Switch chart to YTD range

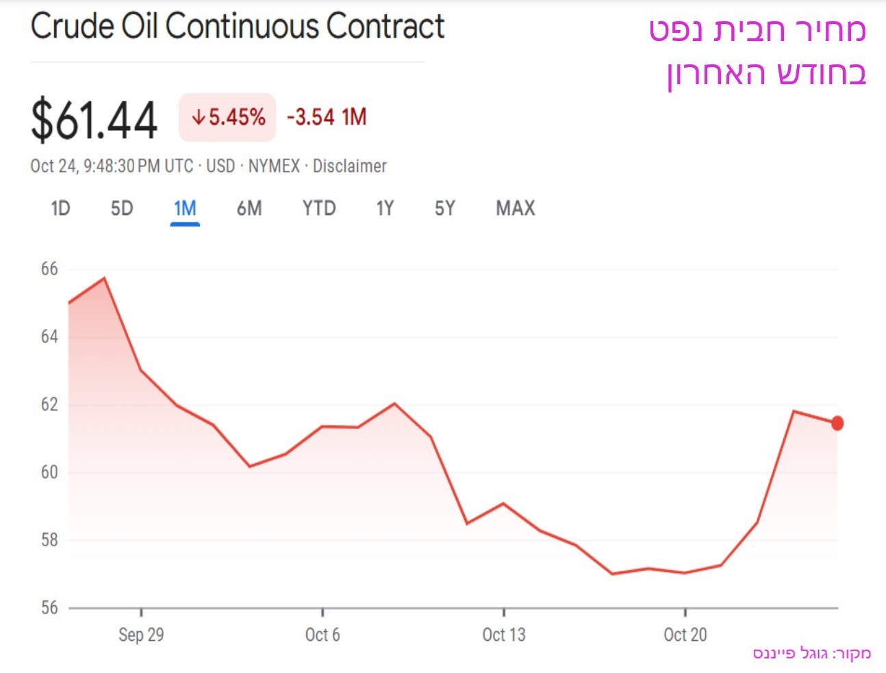click(319, 208)
